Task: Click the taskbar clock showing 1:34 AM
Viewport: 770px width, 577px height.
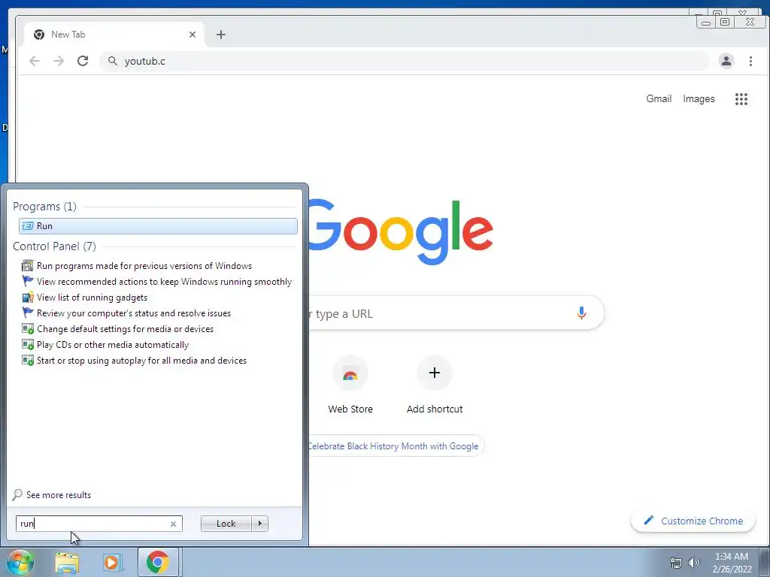Action: click(732, 563)
